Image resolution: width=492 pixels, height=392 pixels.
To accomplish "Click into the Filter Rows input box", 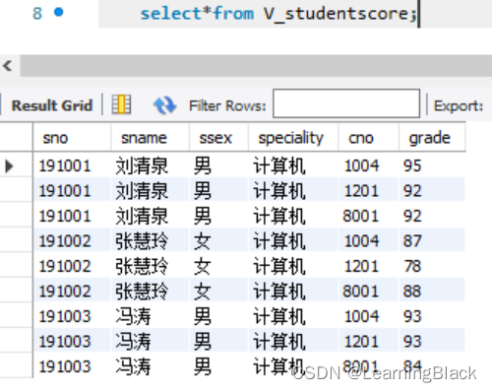I will point(346,103).
